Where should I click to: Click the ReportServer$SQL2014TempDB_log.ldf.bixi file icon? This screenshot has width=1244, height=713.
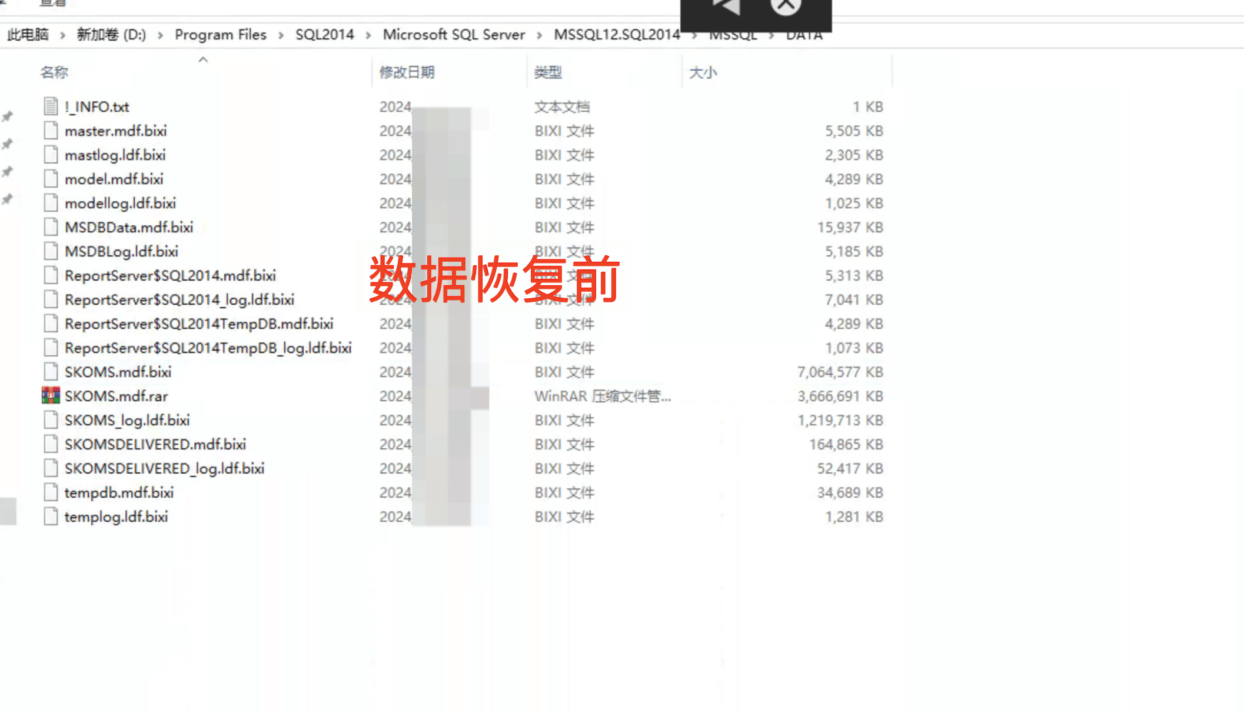coord(51,348)
